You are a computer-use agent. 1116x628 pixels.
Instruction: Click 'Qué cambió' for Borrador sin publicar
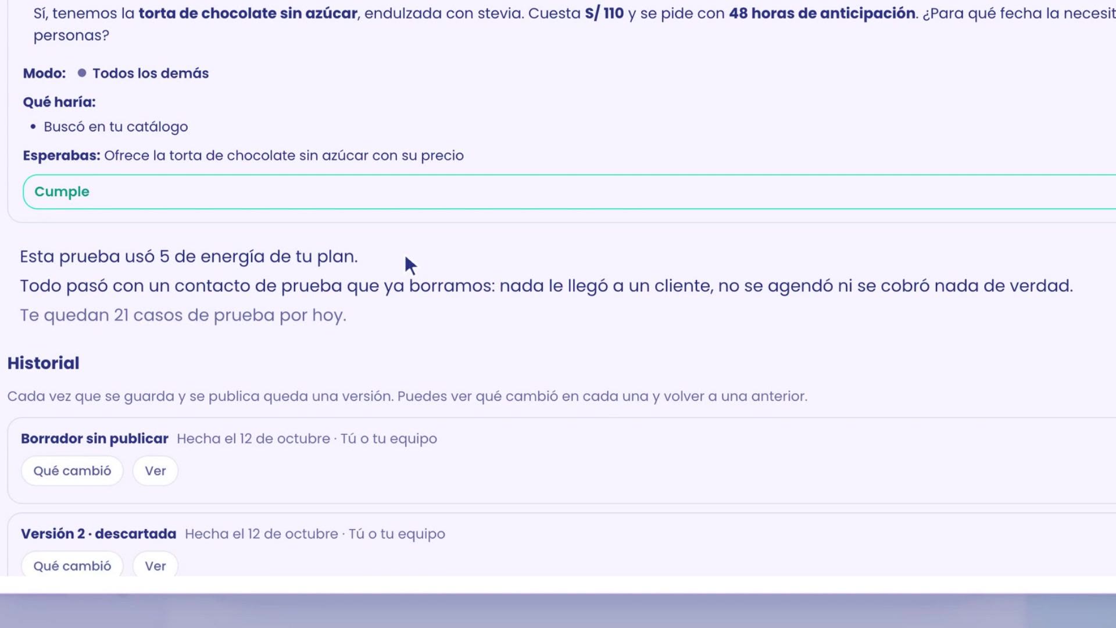point(72,471)
